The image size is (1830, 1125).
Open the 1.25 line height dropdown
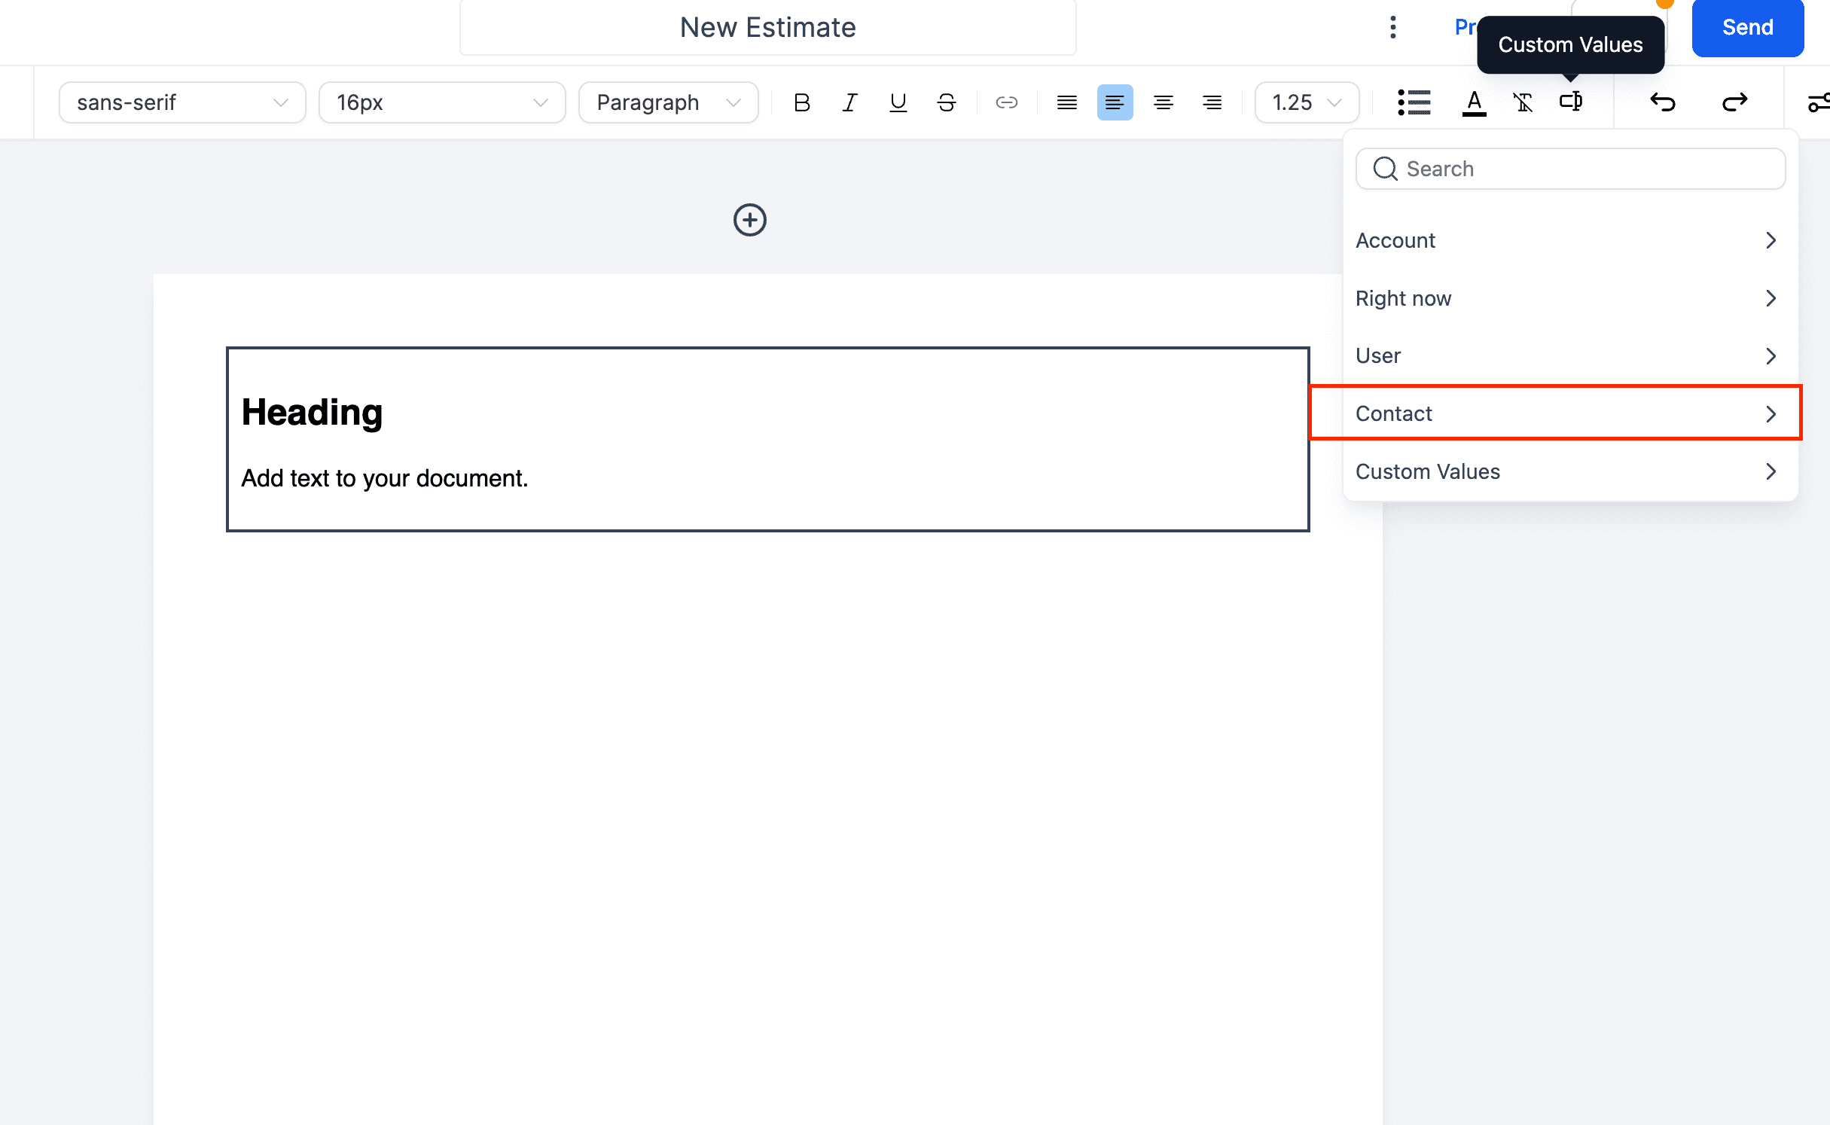(1307, 102)
